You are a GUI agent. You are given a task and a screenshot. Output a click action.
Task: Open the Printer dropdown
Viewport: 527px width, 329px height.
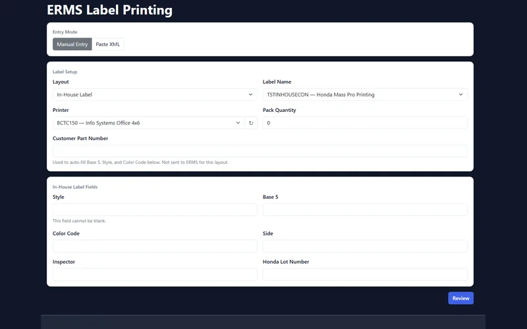point(149,123)
